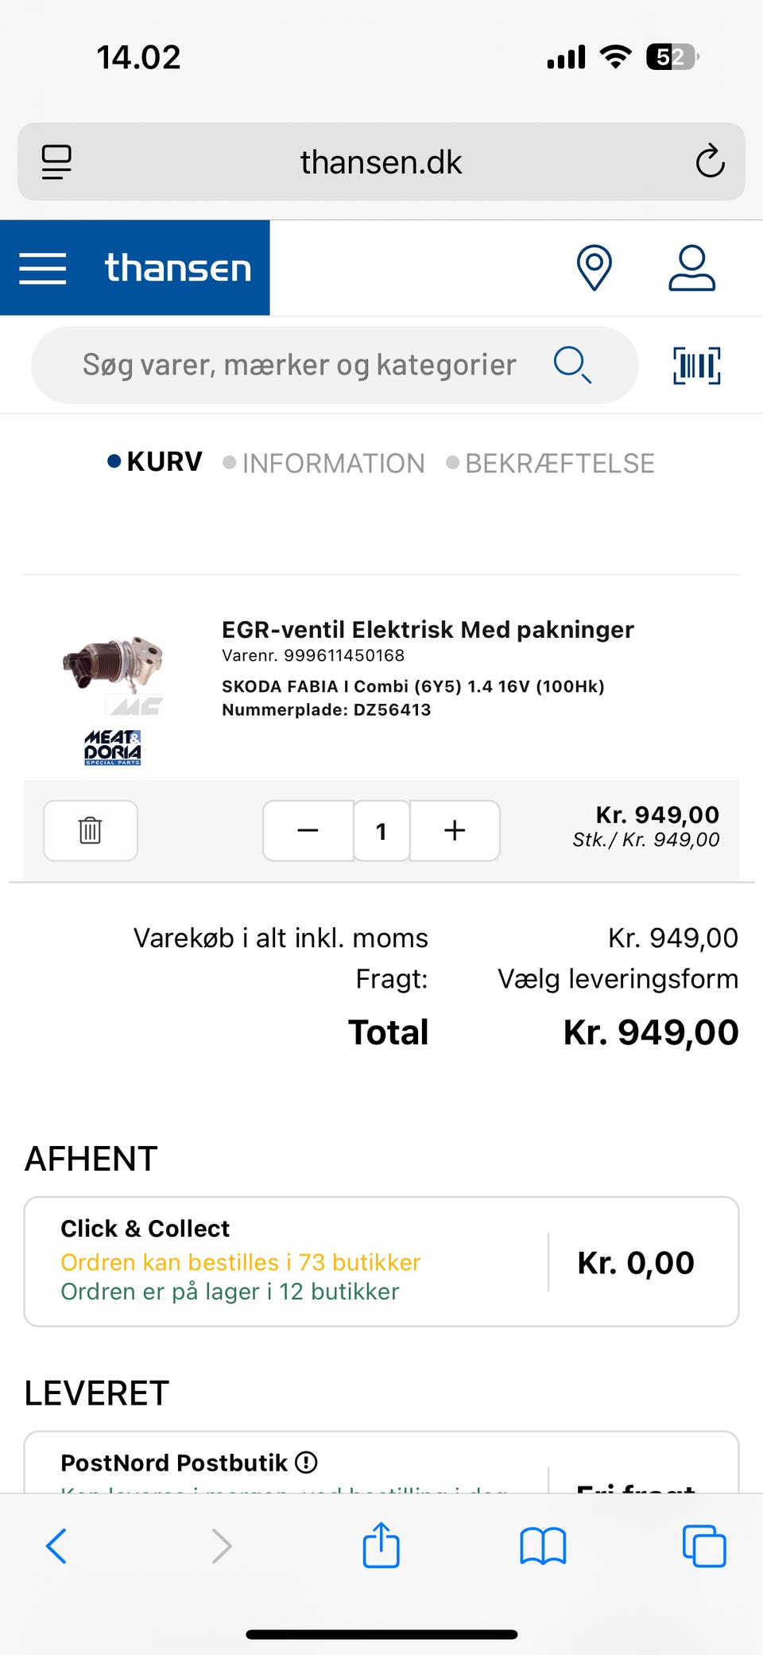
Task: Select the Click & Collect pickup option
Action: point(381,1261)
